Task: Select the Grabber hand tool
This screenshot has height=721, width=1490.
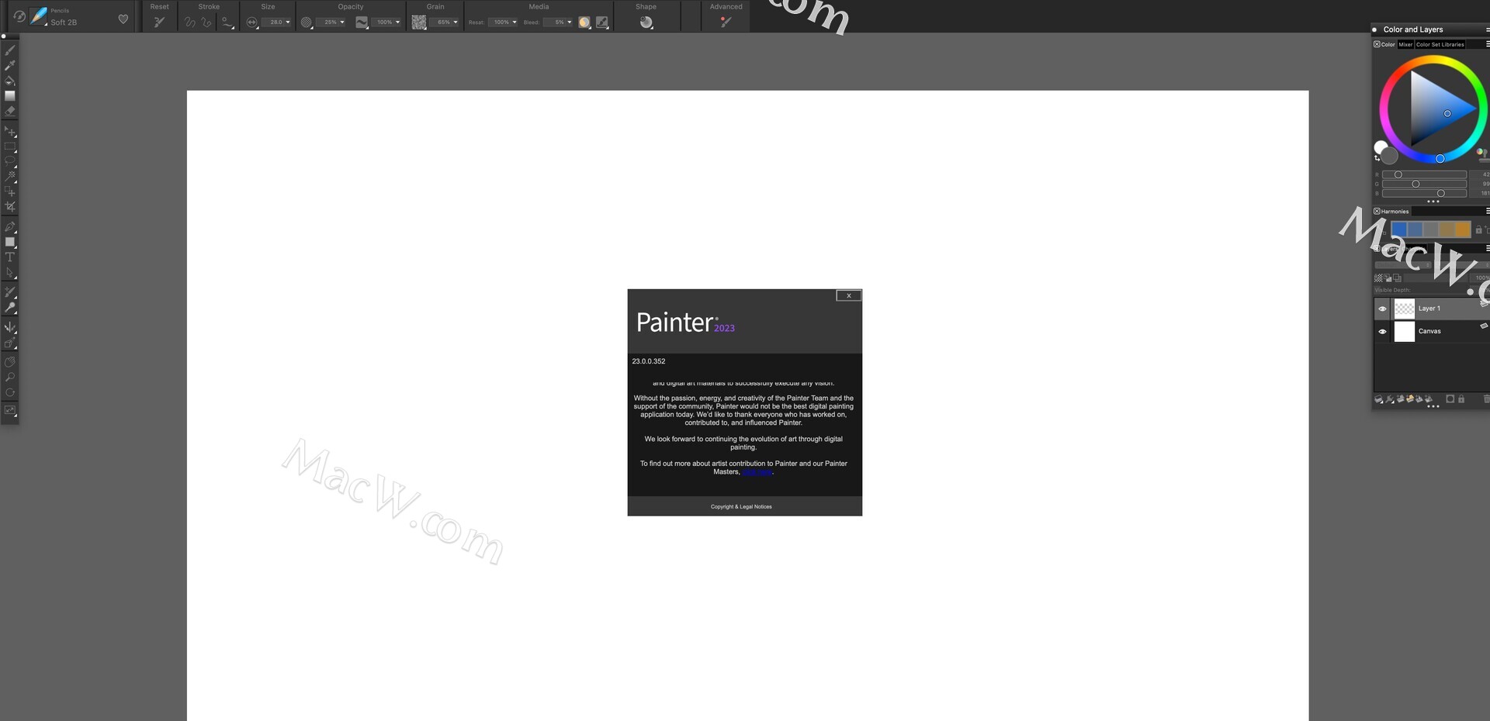Action: click(10, 362)
